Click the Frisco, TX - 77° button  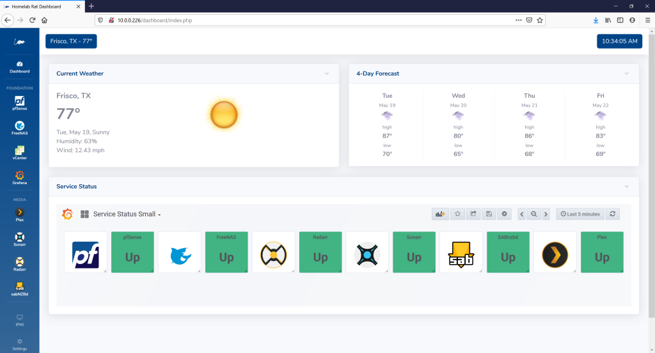pos(71,41)
